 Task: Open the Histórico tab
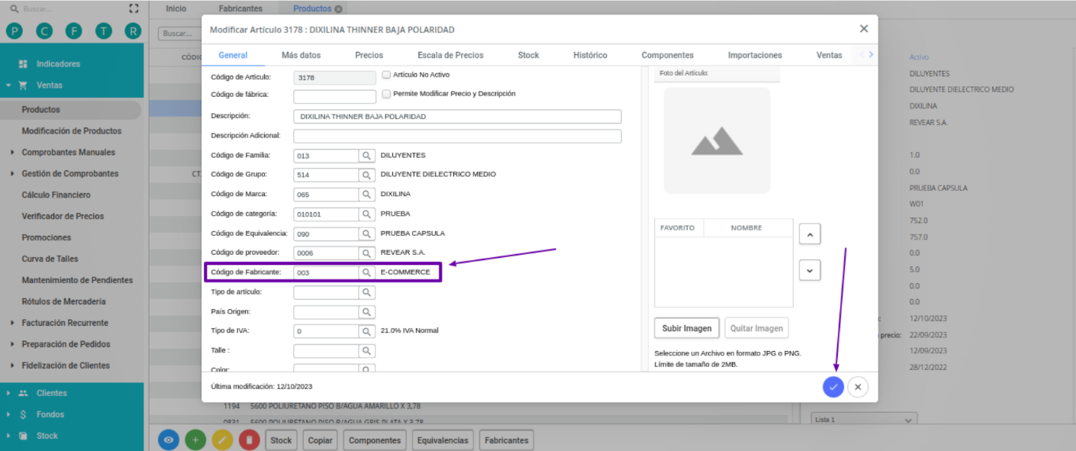[590, 55]
